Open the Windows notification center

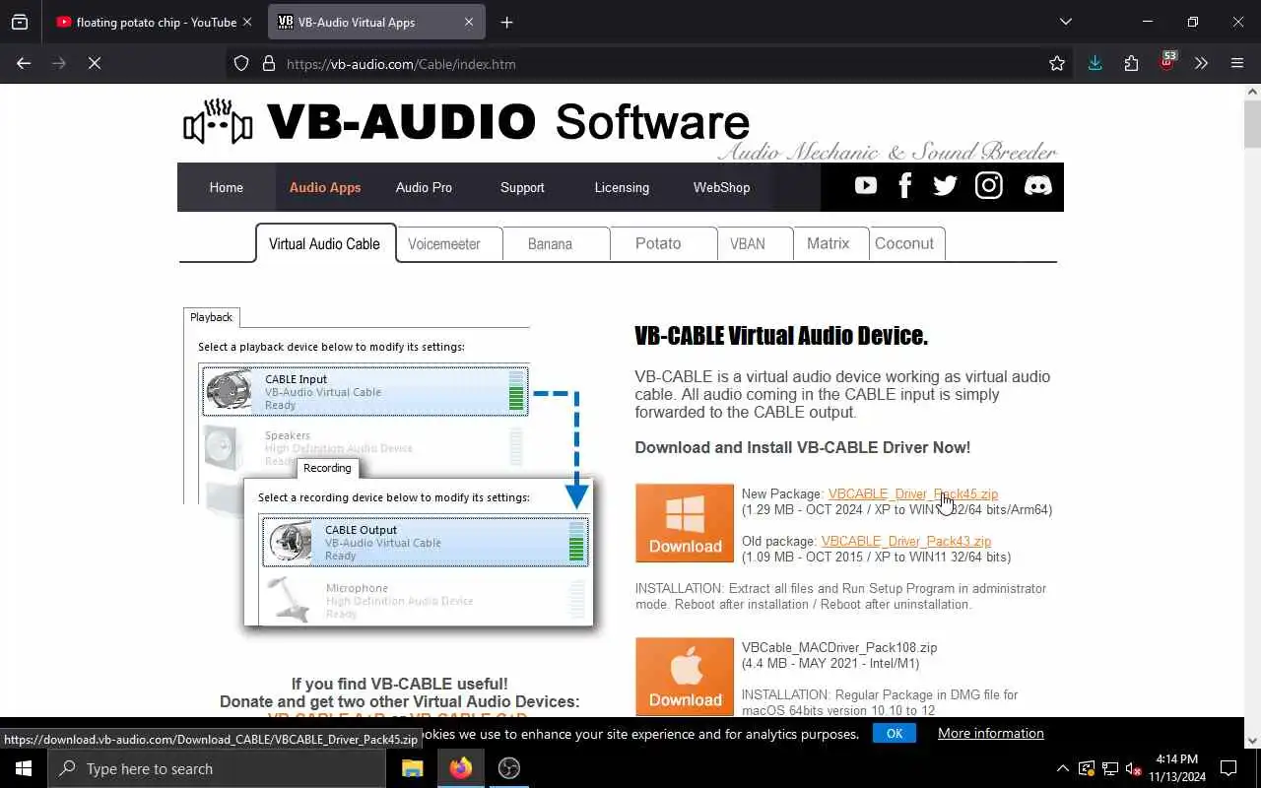click(1228, 768)
